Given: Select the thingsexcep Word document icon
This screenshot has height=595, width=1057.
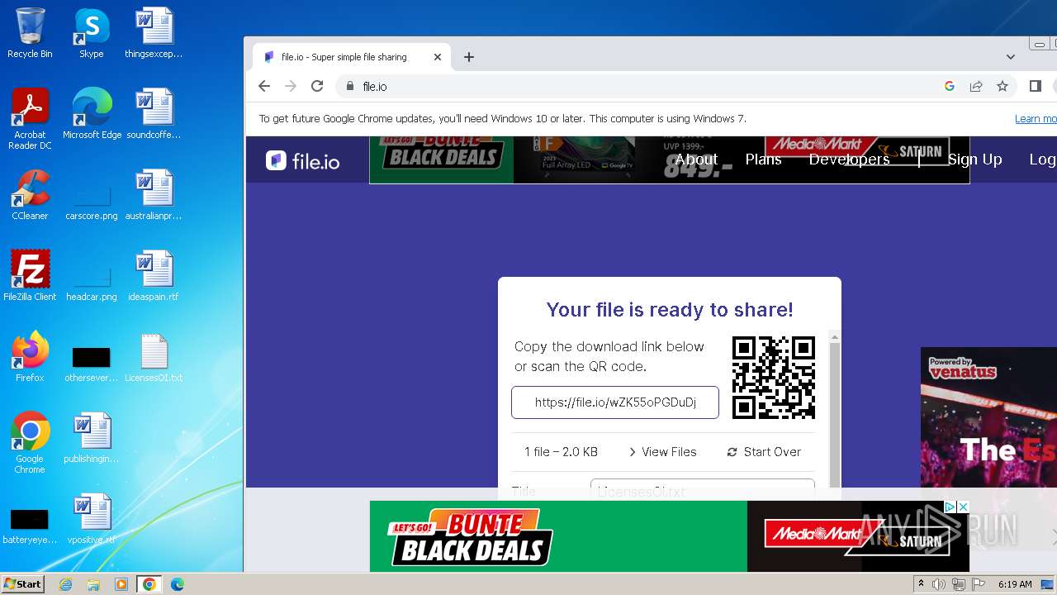Looking at the screenshot, I should point(154,33).
